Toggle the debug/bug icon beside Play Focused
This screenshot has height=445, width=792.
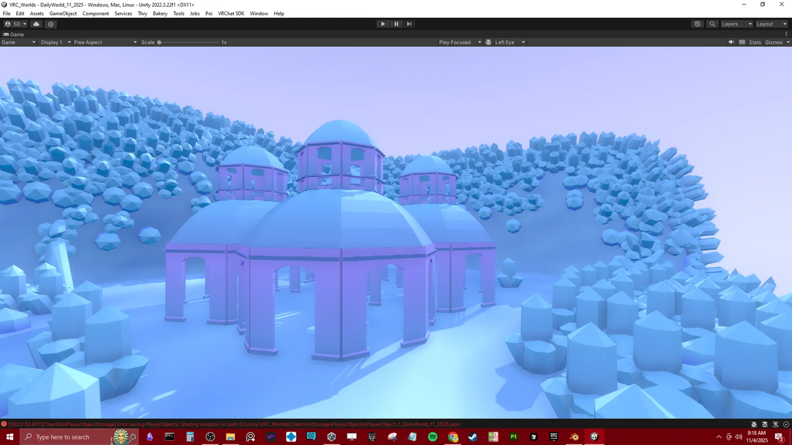click(x=488, y=42)
